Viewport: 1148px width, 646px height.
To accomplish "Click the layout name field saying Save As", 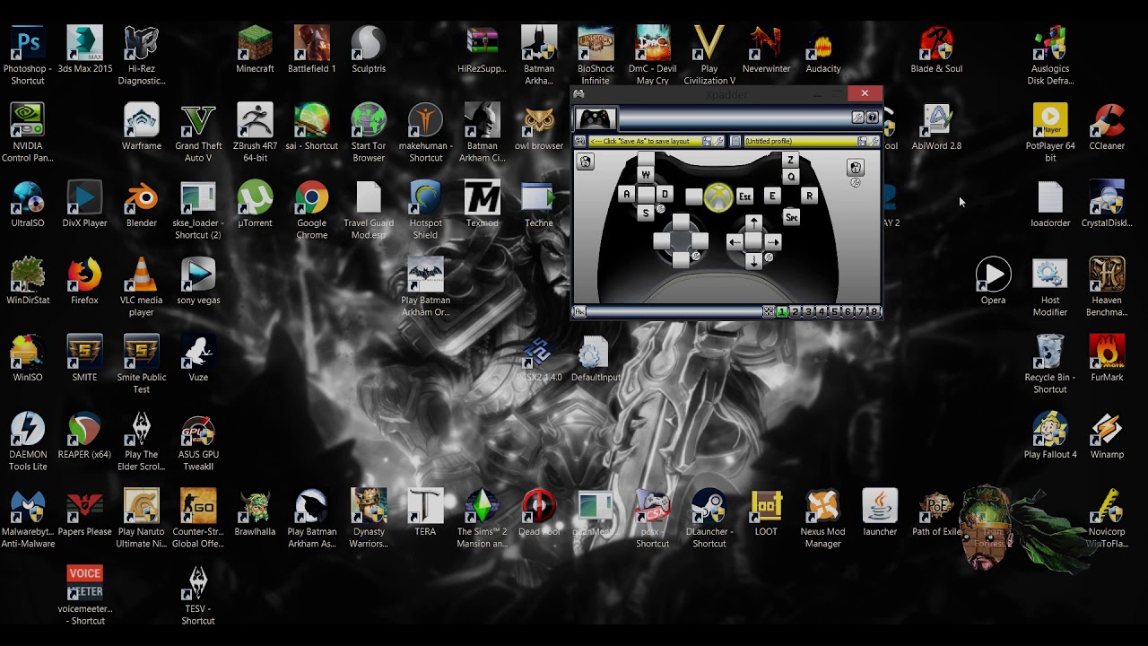I will coord(645,141).
